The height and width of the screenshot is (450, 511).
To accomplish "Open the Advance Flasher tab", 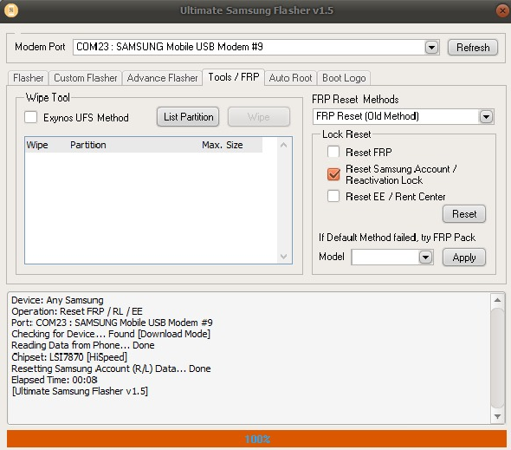I will click(162, 78).
